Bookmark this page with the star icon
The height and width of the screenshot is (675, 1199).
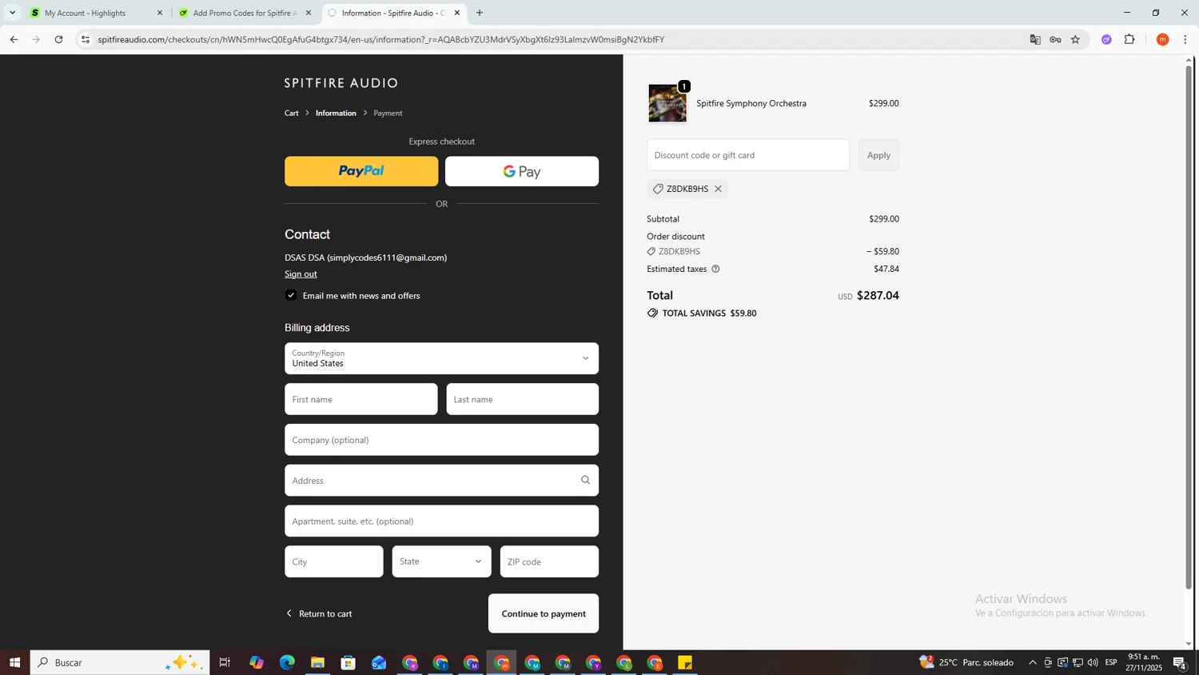pos(1076,39)
